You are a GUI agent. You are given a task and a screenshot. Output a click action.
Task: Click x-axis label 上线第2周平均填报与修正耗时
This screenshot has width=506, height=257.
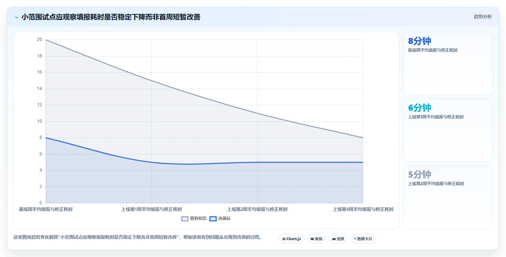click(257, 209)
